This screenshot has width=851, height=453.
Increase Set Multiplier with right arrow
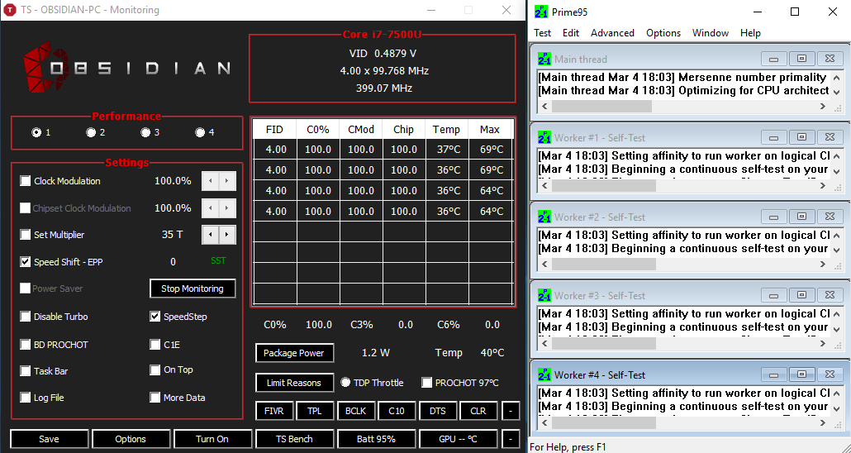tap(227, 235)
